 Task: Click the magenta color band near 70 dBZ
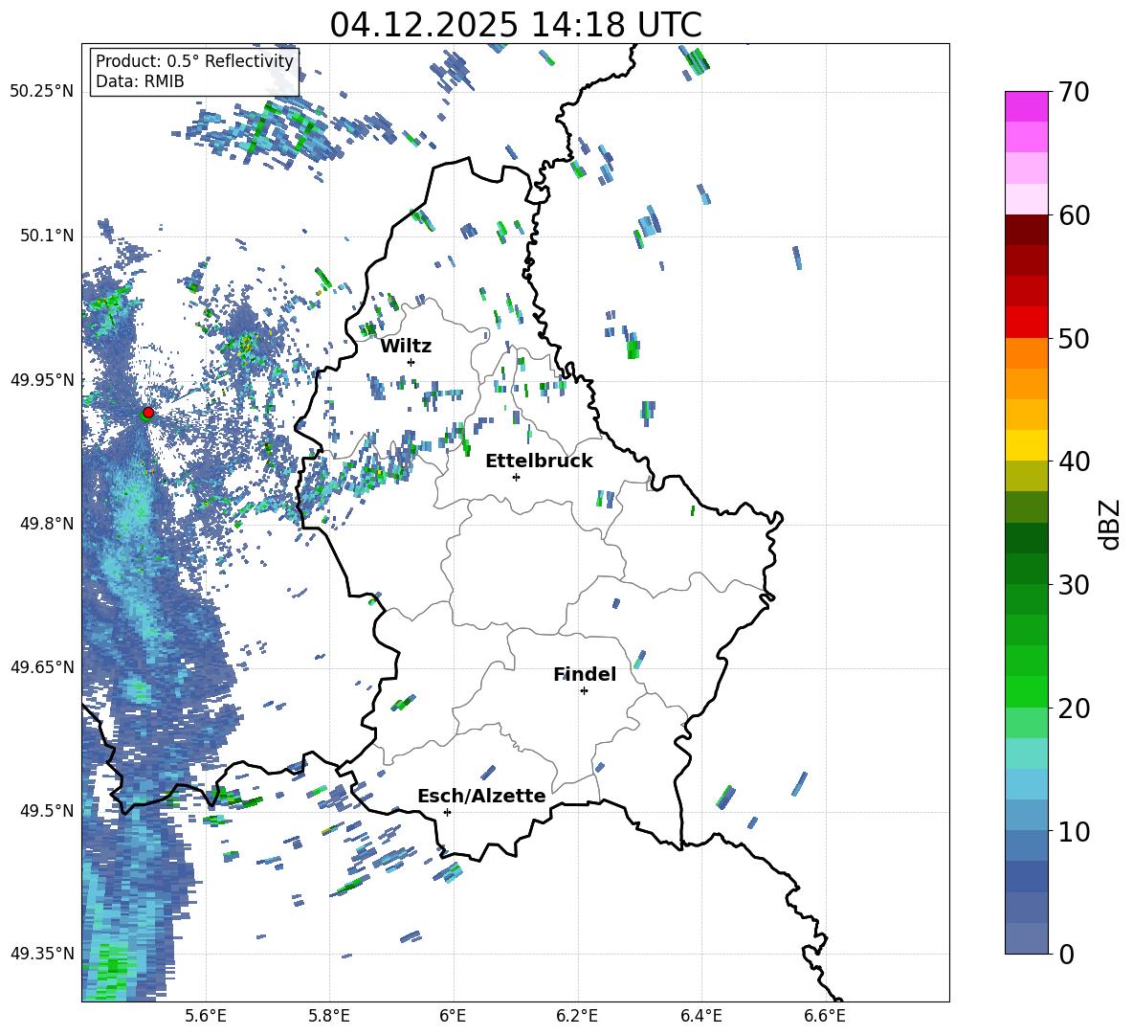1027,106
